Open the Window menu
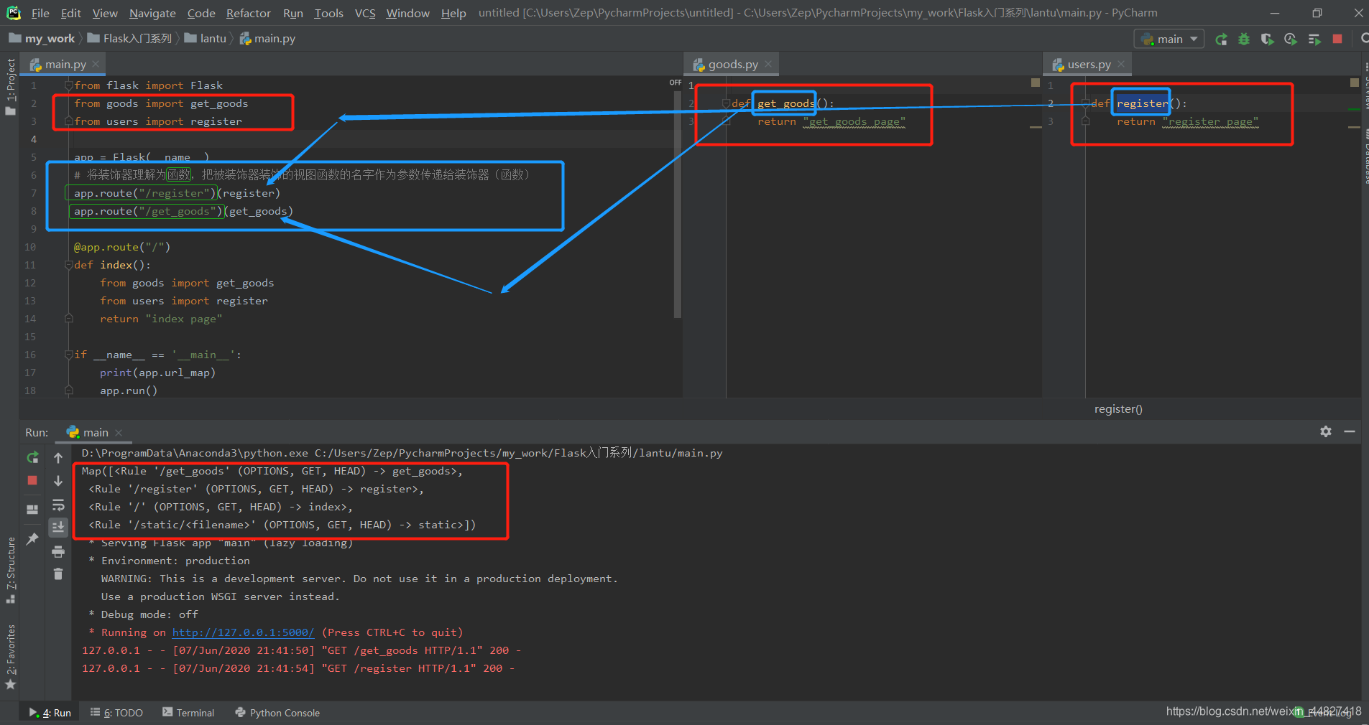This screenshot has height=725, width=1369. (407, 13)
